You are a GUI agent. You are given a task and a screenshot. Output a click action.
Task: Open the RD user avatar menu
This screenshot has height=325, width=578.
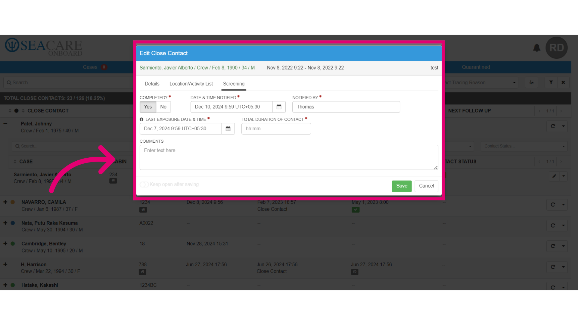556,48
